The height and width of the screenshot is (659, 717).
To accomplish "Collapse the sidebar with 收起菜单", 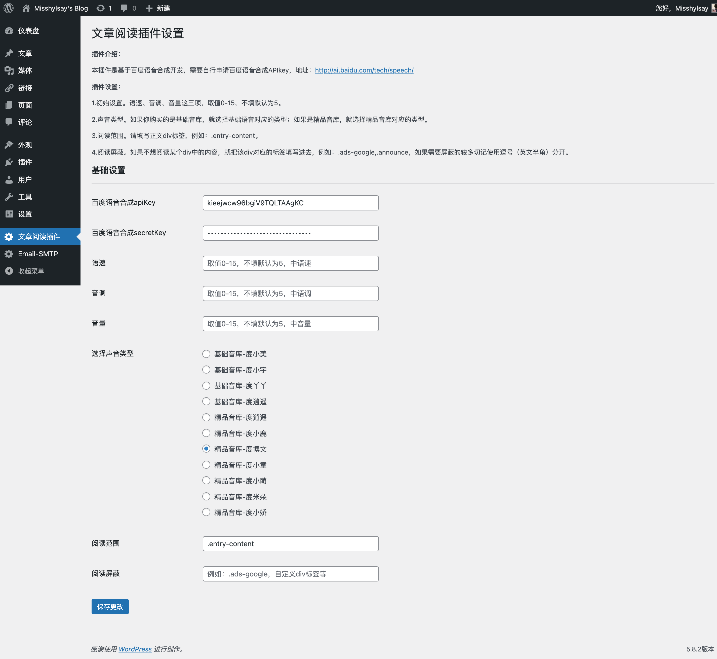I will click(x=31, y=271).
